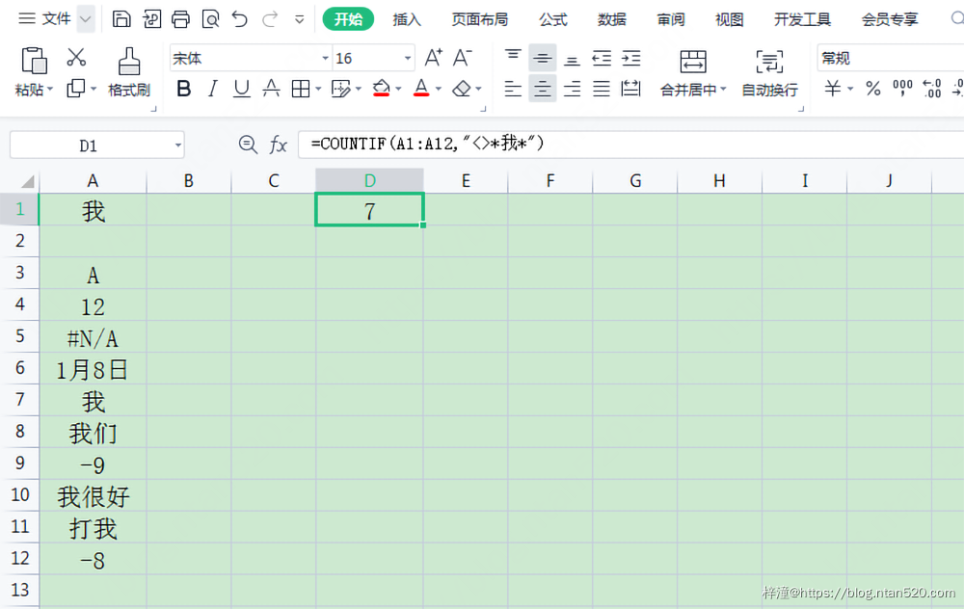Toggle horizontal center alignment

[x=542, y=89]
